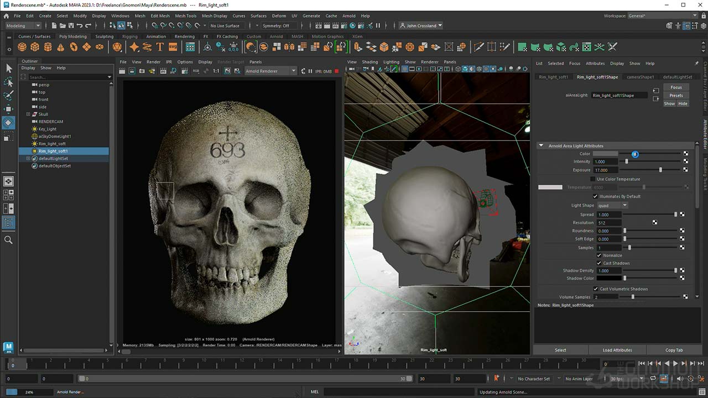This screenshot has width=708, height=398.
Task: Open the Arnold Renderer dropdown
Action: (x=270, y=71)
